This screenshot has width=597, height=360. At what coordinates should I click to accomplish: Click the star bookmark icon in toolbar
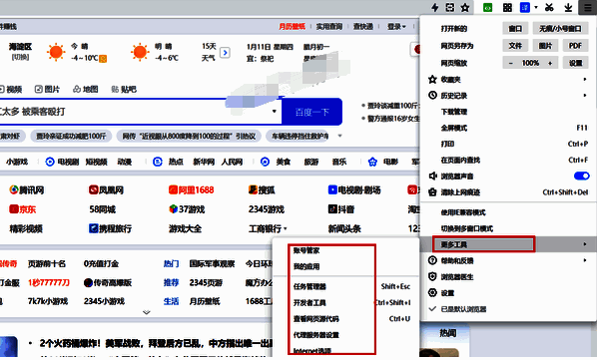tap(465, 7)
